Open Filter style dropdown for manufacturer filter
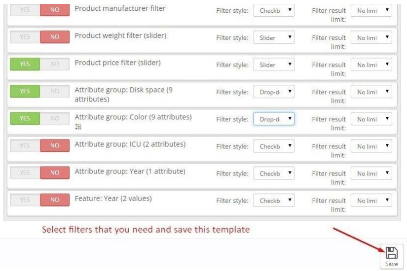The height and width of the screenshot is (271, 407). 274,10
